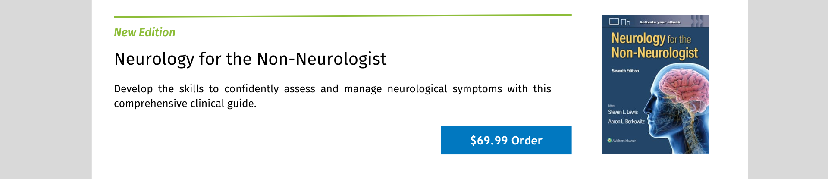Image resolution: width=828 pixels, height=179 pixels.
Task: Click the yellow cover title text
Action: point(654,46)
